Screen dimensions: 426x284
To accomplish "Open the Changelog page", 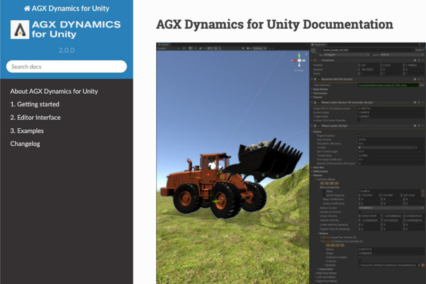I will click(25, 144).
